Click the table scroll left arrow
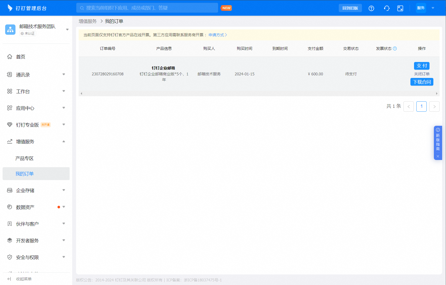Image resolution: width=446 pixels, height=285 pixels. pos(81,93)
